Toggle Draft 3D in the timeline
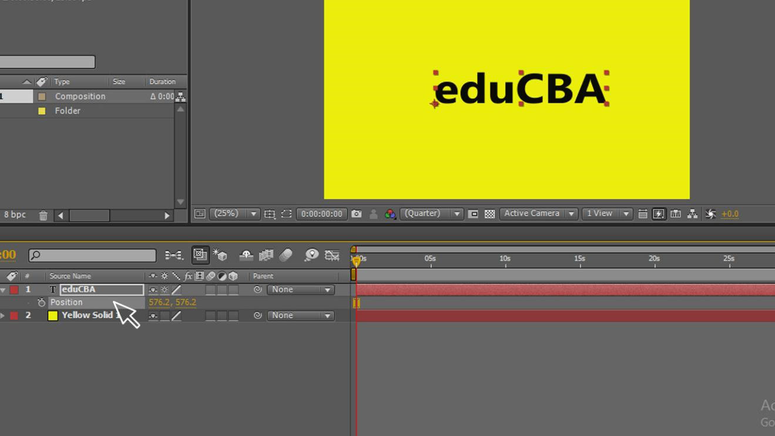775x436 pixels. (220, 255)
